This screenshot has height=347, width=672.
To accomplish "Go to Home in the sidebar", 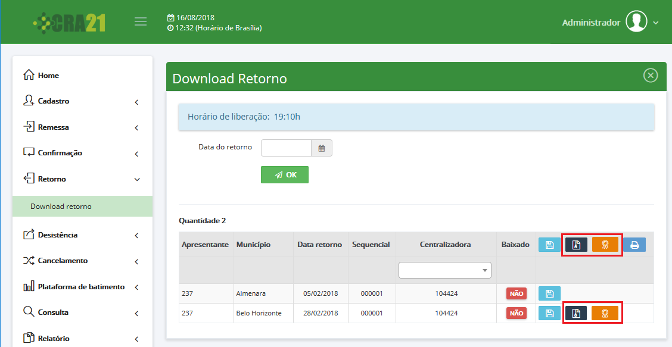I will click(x=48, y=76).
